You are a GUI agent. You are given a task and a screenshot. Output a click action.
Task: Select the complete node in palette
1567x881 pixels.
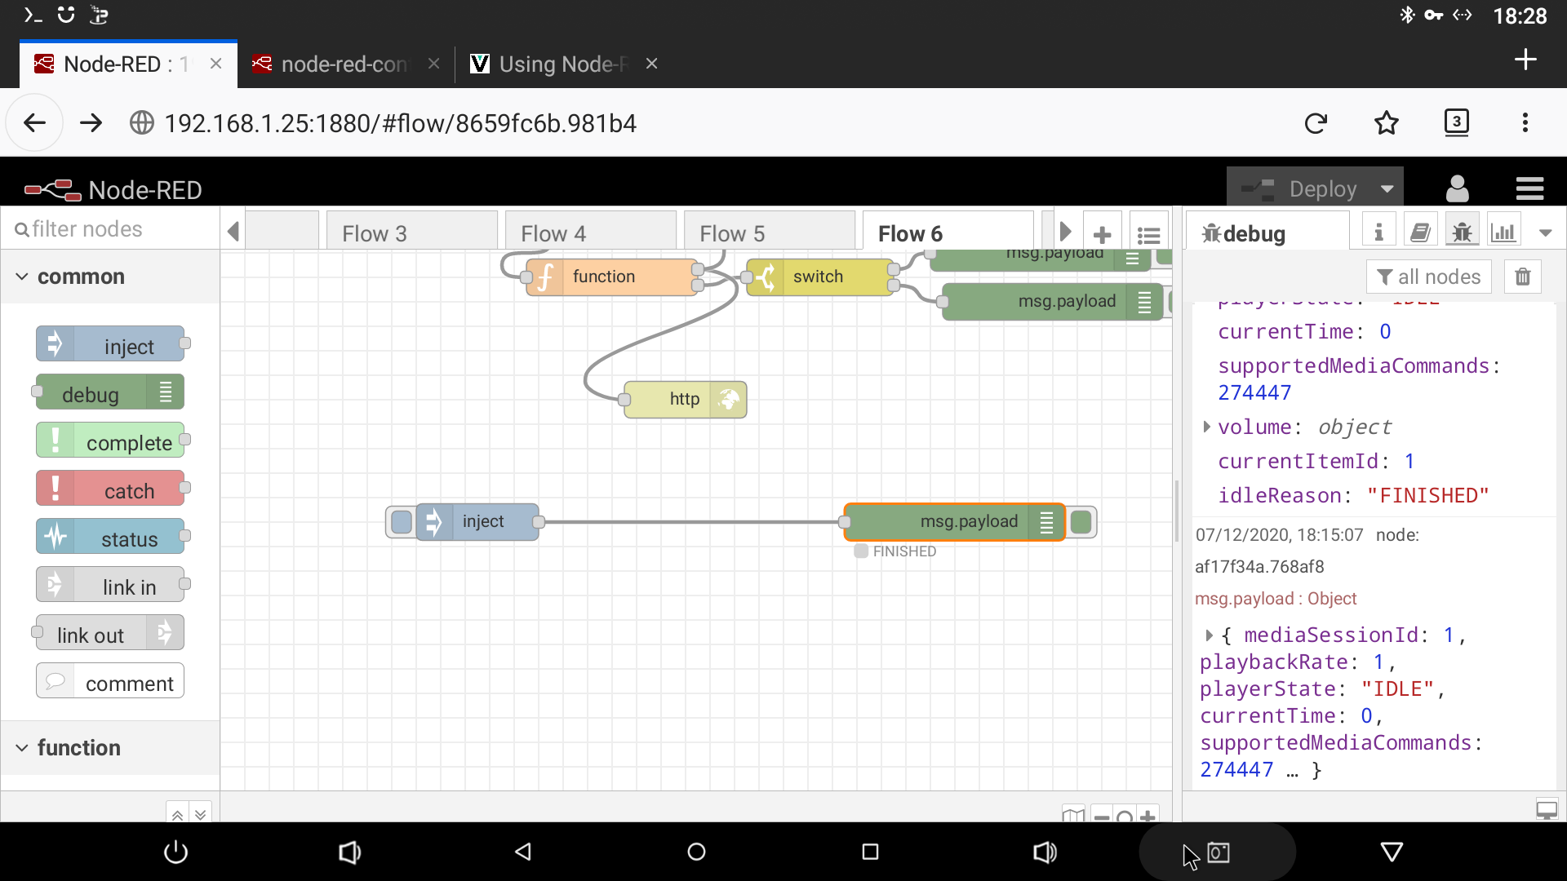(110, 440)
